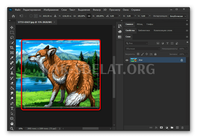The image size is (197, 138).
Task: Toggle relative positioning triangle icon
Action: [55, 16]
